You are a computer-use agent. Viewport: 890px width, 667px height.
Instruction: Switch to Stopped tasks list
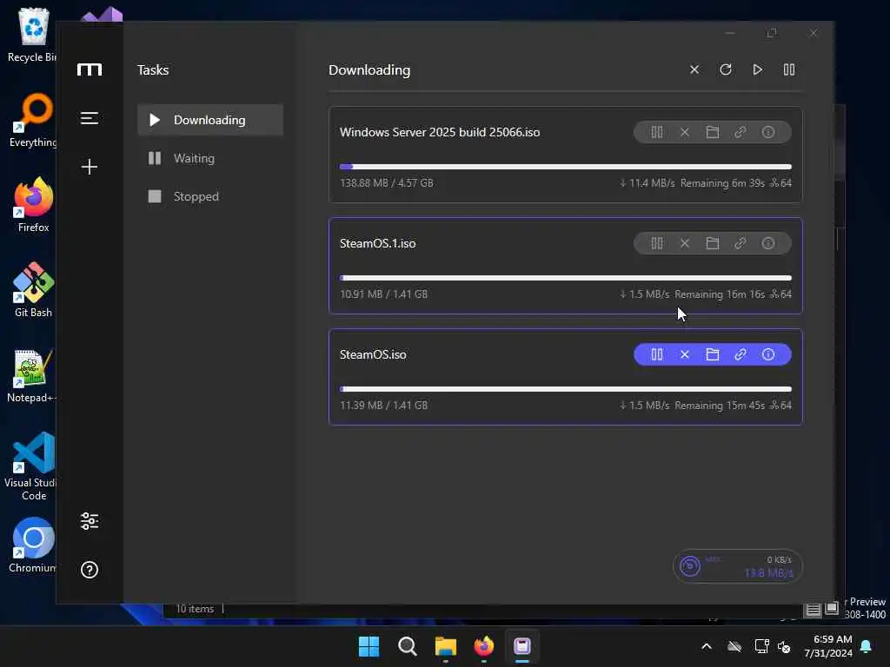[210, 196]
